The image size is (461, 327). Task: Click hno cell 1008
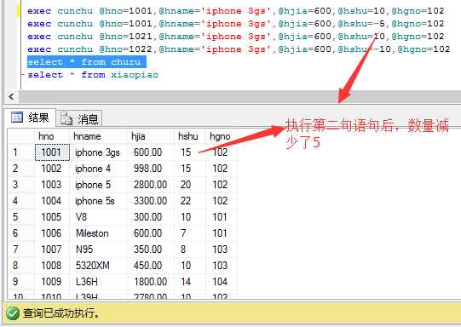(x=51, y=266)
